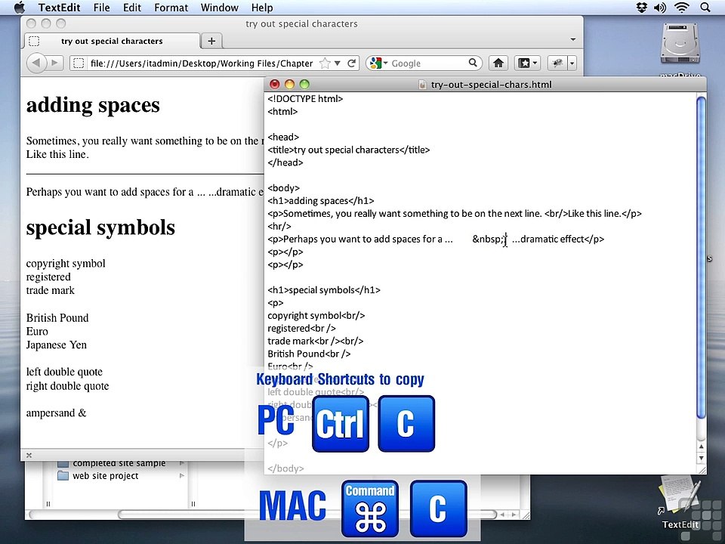Viewport: 725px width, 544px height.
Task: Open the Apple menu
Action: click(x=19, y=8)
